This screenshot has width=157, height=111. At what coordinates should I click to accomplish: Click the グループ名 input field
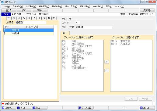click(x=94, y=27)
